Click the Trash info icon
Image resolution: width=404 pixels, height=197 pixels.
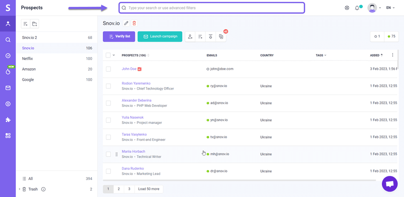click(x=43, y=189)
